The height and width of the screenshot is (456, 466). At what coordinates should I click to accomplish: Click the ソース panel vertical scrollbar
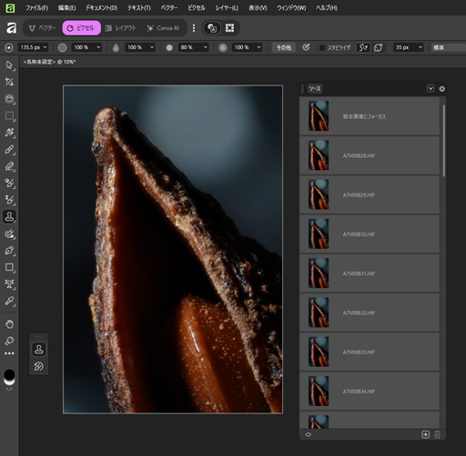point(443,141)
